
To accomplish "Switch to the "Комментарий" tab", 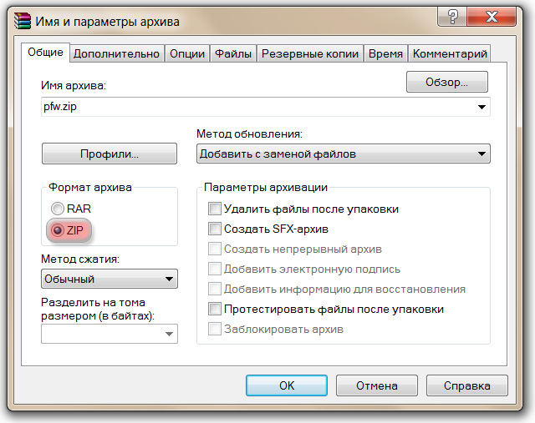I will tap(450, 53).
